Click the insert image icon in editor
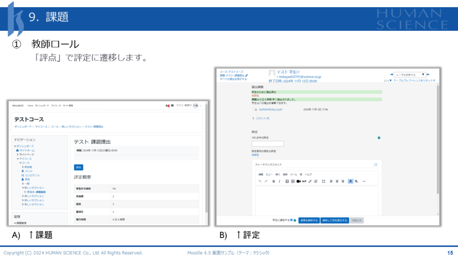The height and width of the screenshot is (258, 458). (287, 181)
